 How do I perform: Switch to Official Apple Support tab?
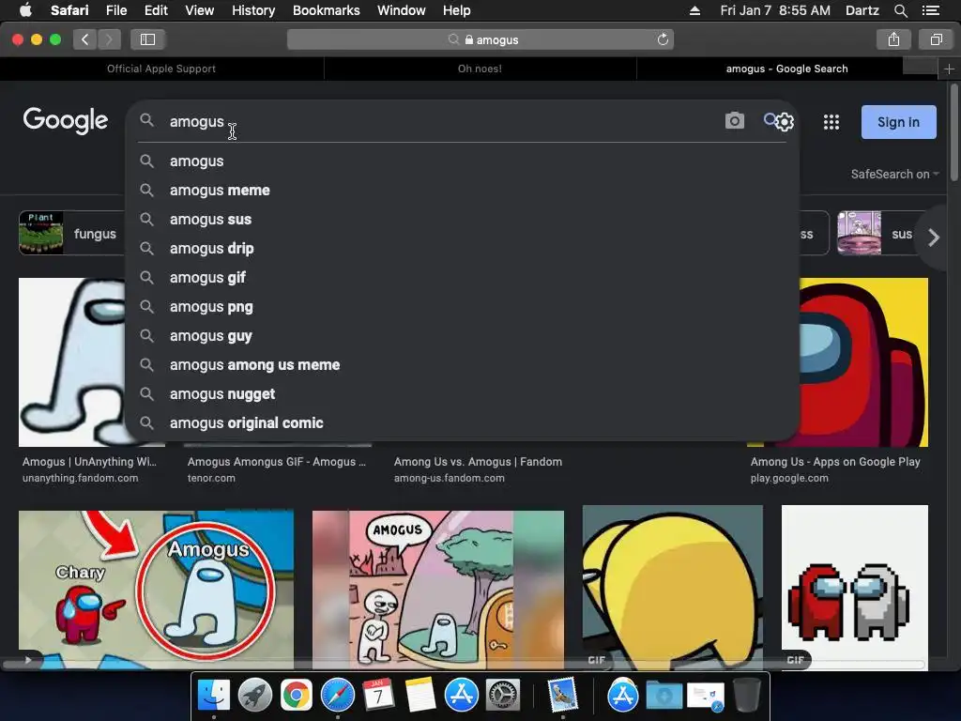click(x=161, y=69)
